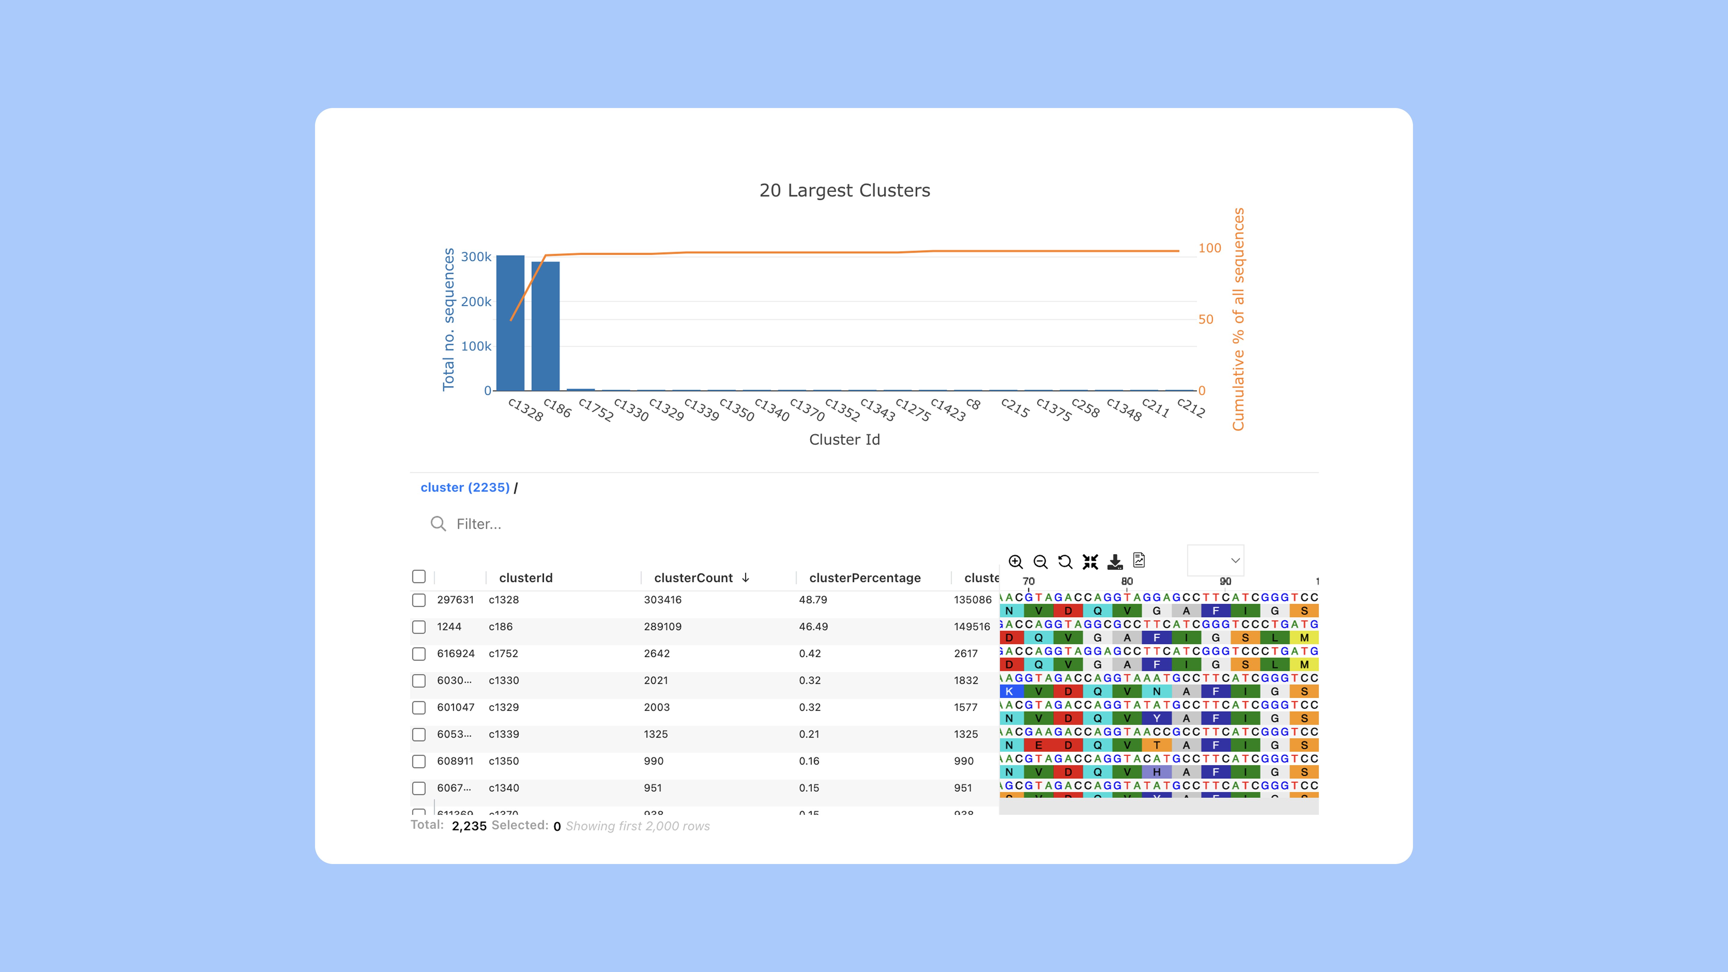The width and height of the screenshot is (1728, 972).
Task: Click the c186 bar in the chart
Action: pos(545,326)
